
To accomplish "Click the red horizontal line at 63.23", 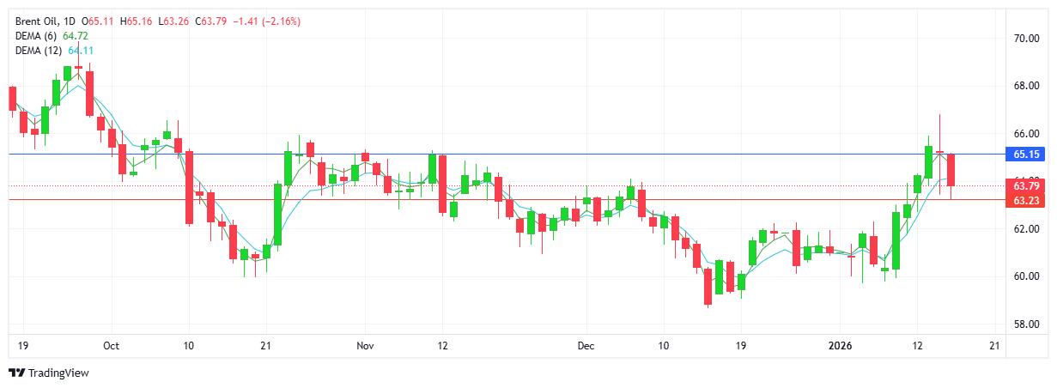I will (x=515, y=200).
